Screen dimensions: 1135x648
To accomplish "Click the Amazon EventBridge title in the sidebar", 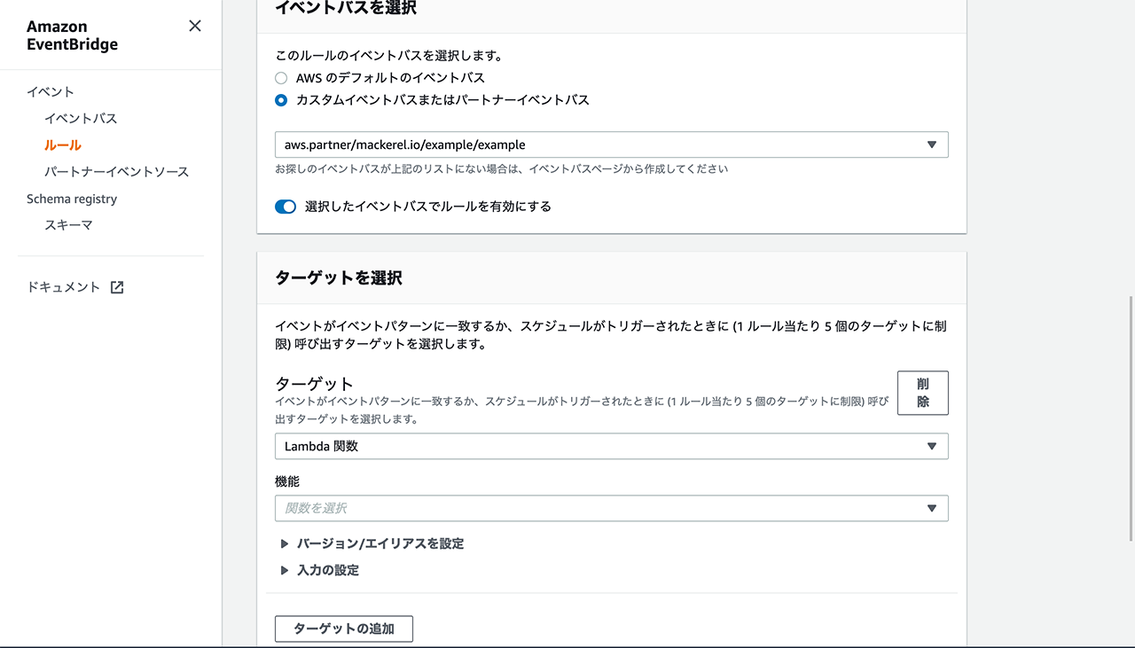I will pos(72,35).
